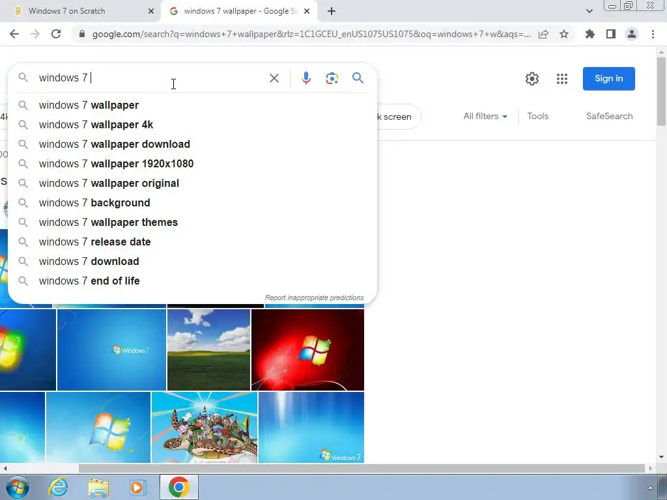Choose suggestion windows 7 wallpaper themes
The image size is (667, 500).
(192, 223)
